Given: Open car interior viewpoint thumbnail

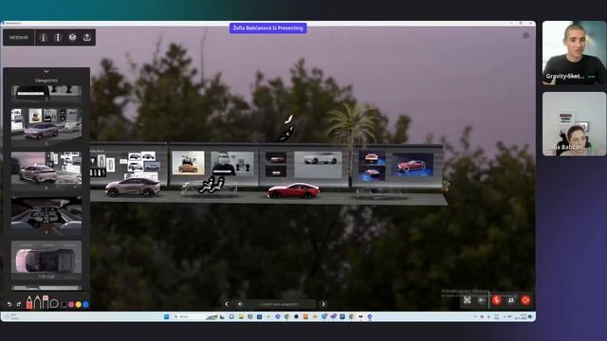Looking at the screenshot, I should pos(46,216).
